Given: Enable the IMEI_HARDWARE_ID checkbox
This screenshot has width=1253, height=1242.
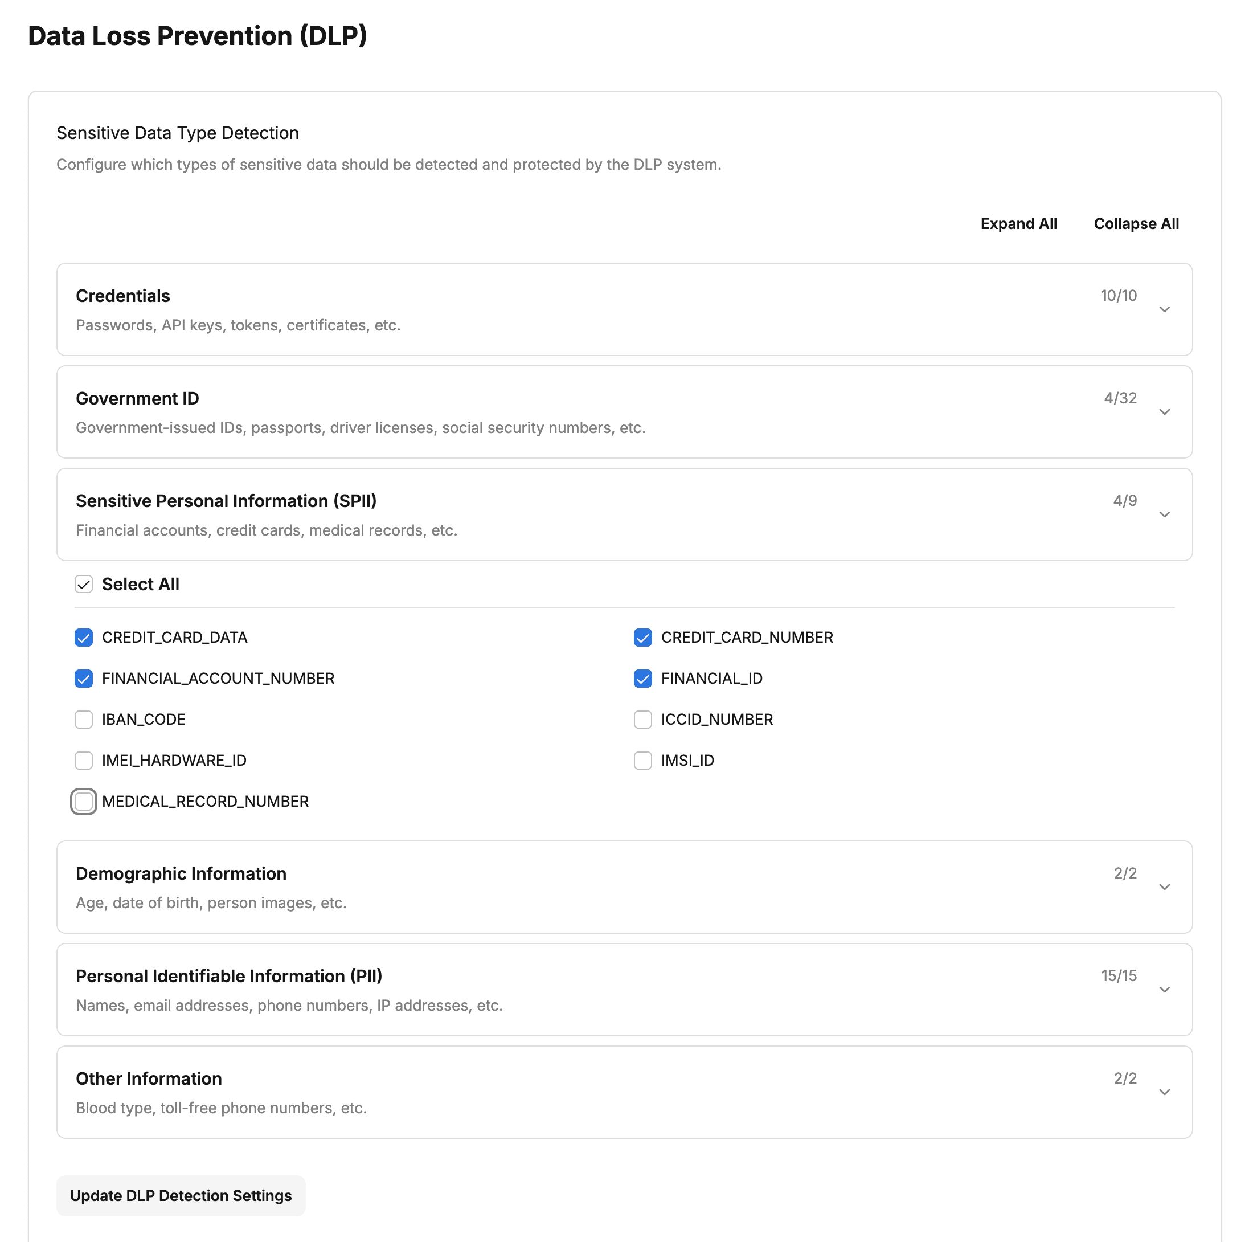Looking at the screenshot, I should (x=84, y=760).
